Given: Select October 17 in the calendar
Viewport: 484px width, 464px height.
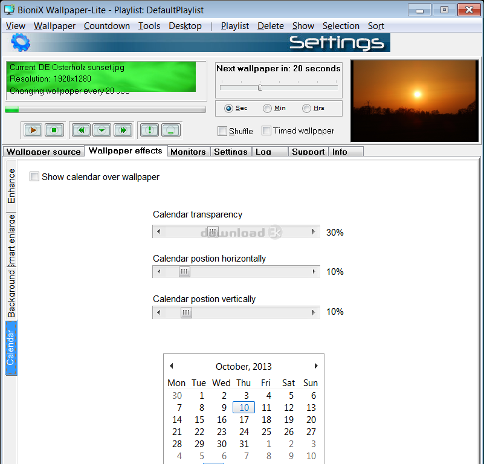Looking at the screenshot, I should point(244,420).
